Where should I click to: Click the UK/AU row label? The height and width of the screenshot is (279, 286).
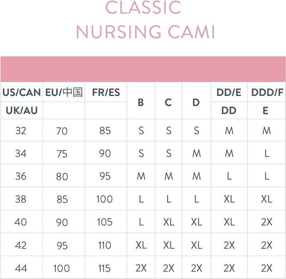21,110
